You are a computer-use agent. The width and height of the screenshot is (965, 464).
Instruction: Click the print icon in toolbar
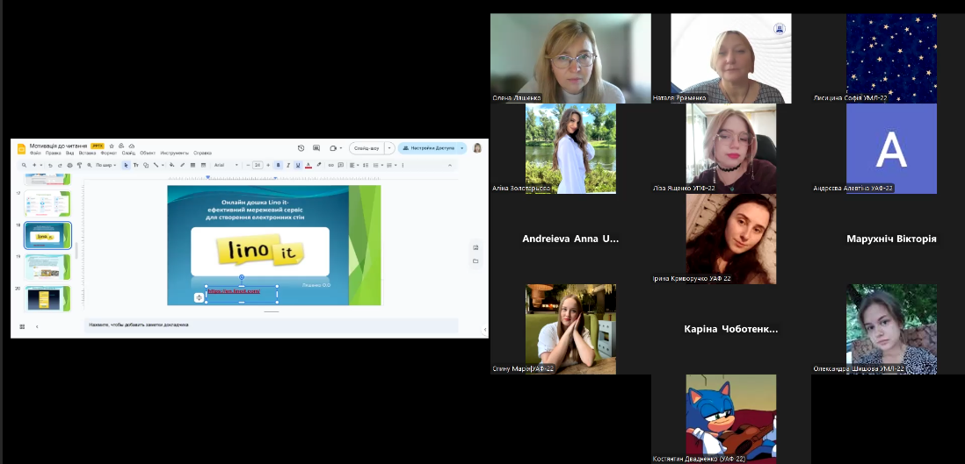click(x=69, y=165)
